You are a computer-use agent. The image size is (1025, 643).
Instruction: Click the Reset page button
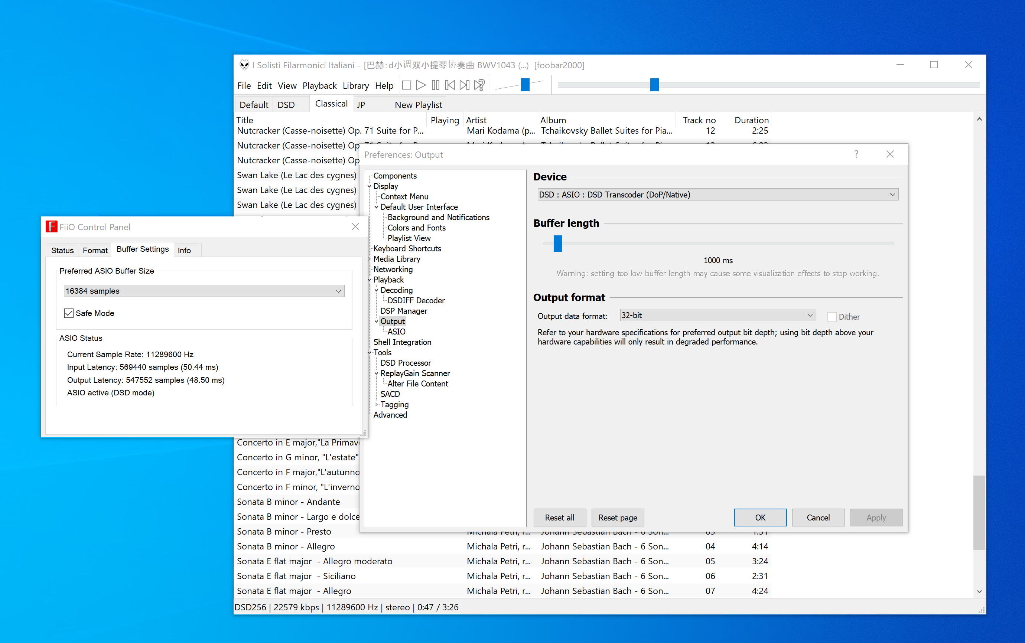coord(617,518)
